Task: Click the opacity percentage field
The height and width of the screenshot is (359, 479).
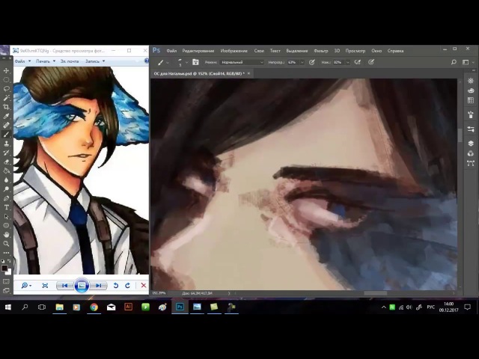Action: pyautogui.click(x=293, y=62)
